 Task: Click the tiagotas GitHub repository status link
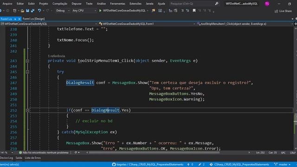pos(148,165)
